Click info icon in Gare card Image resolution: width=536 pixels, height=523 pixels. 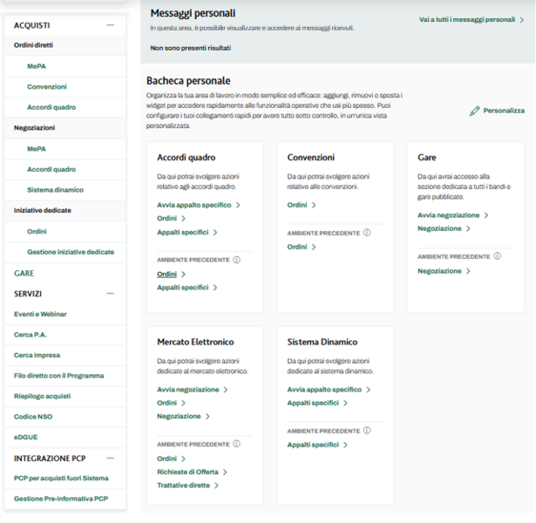(498, 256)
